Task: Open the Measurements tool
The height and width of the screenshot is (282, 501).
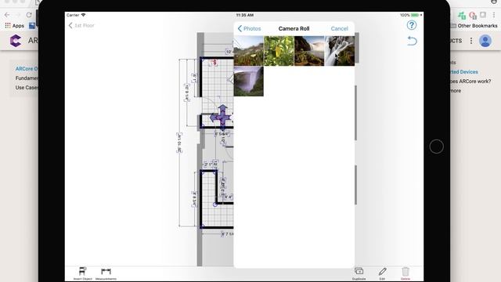Action: (x=106, y=272)
